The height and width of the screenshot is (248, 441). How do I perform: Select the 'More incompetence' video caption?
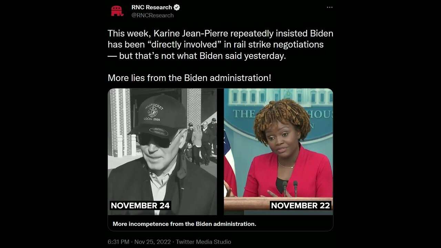(184, 224)
